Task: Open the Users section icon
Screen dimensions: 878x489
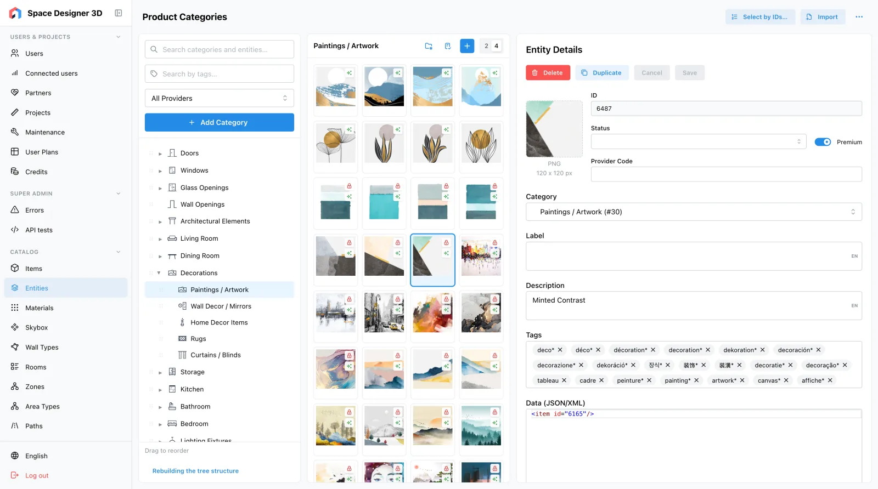Action: tap(15, 54)
